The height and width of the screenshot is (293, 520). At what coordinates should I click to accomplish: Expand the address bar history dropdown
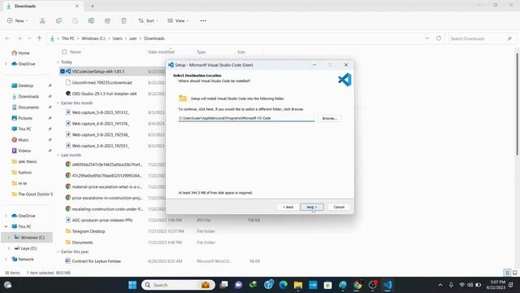click(427, 38)
